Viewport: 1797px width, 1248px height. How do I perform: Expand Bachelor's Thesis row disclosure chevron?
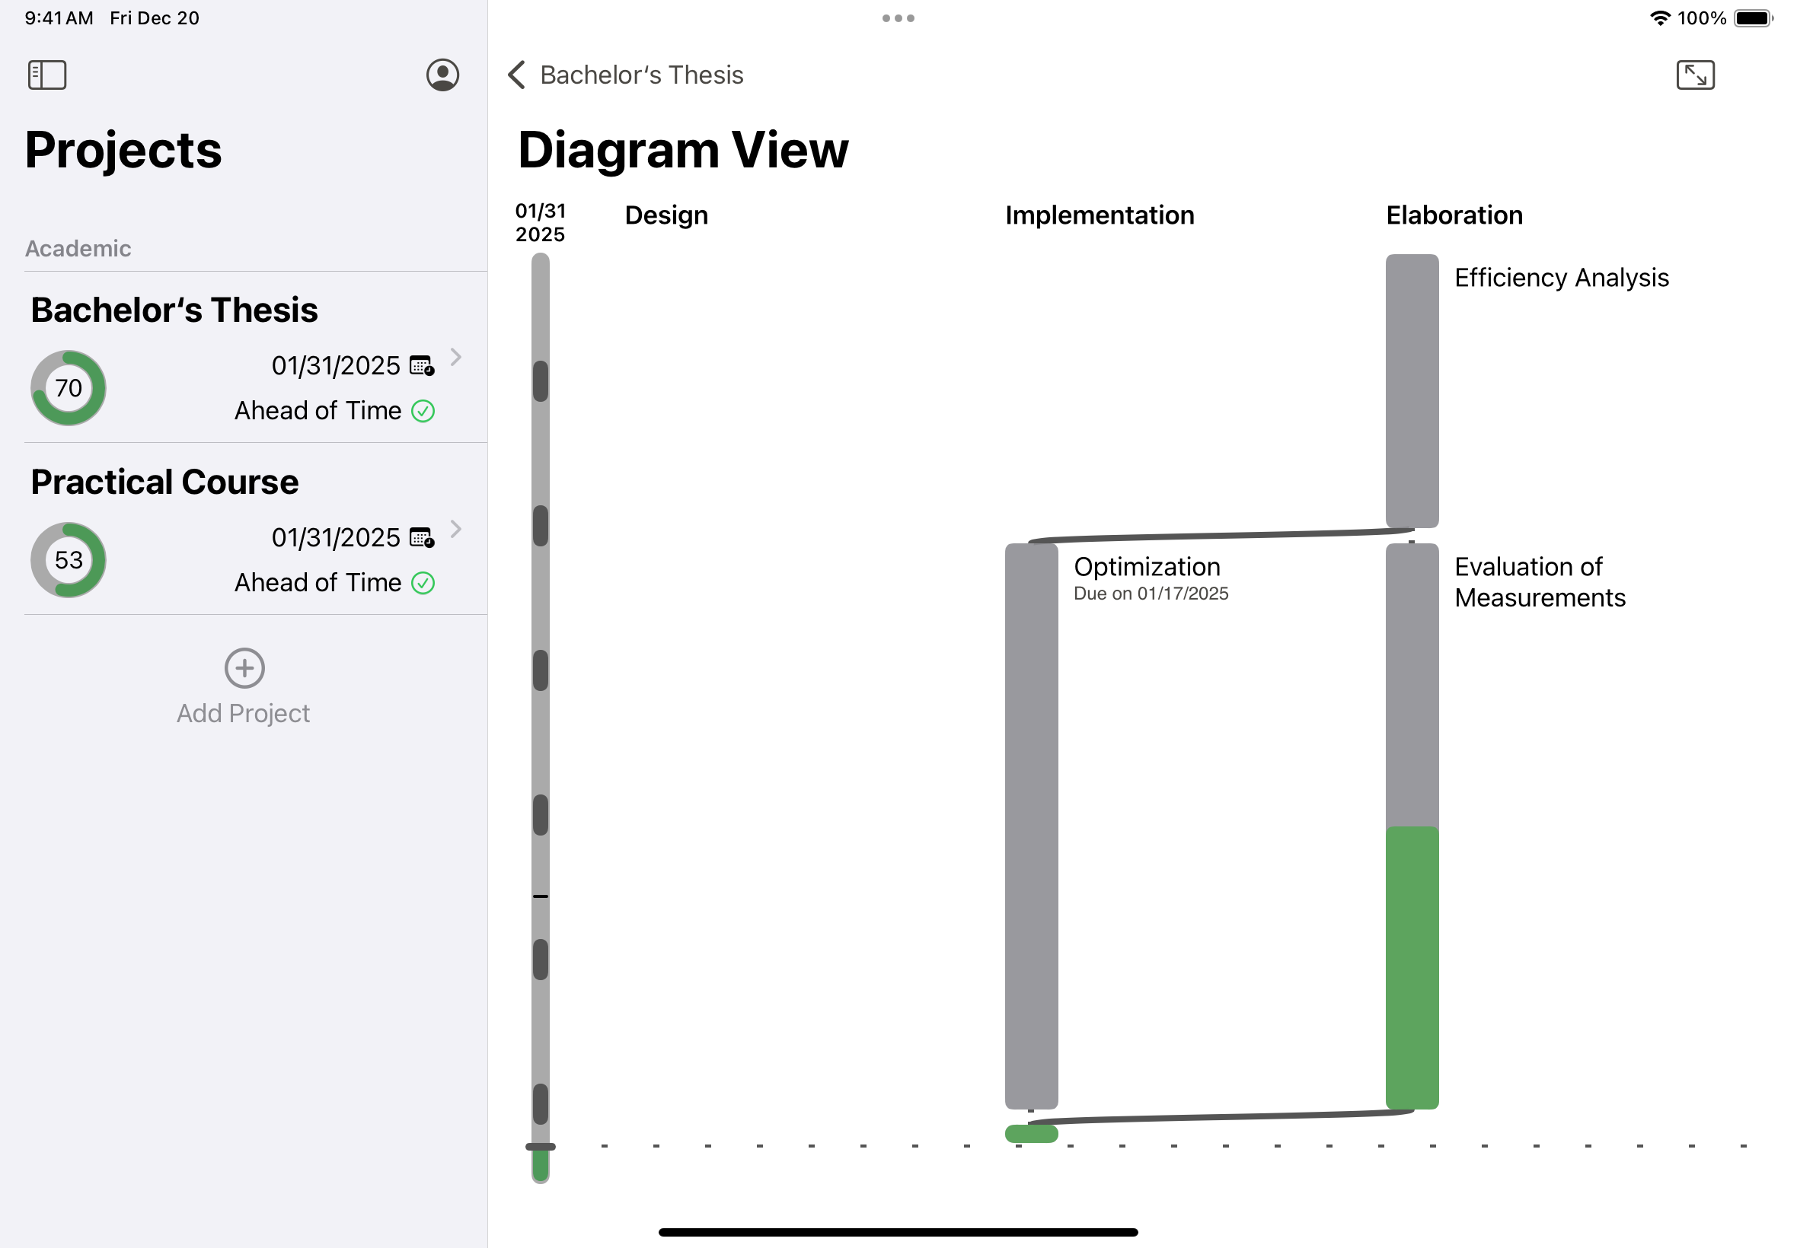[x=456, y=358]
